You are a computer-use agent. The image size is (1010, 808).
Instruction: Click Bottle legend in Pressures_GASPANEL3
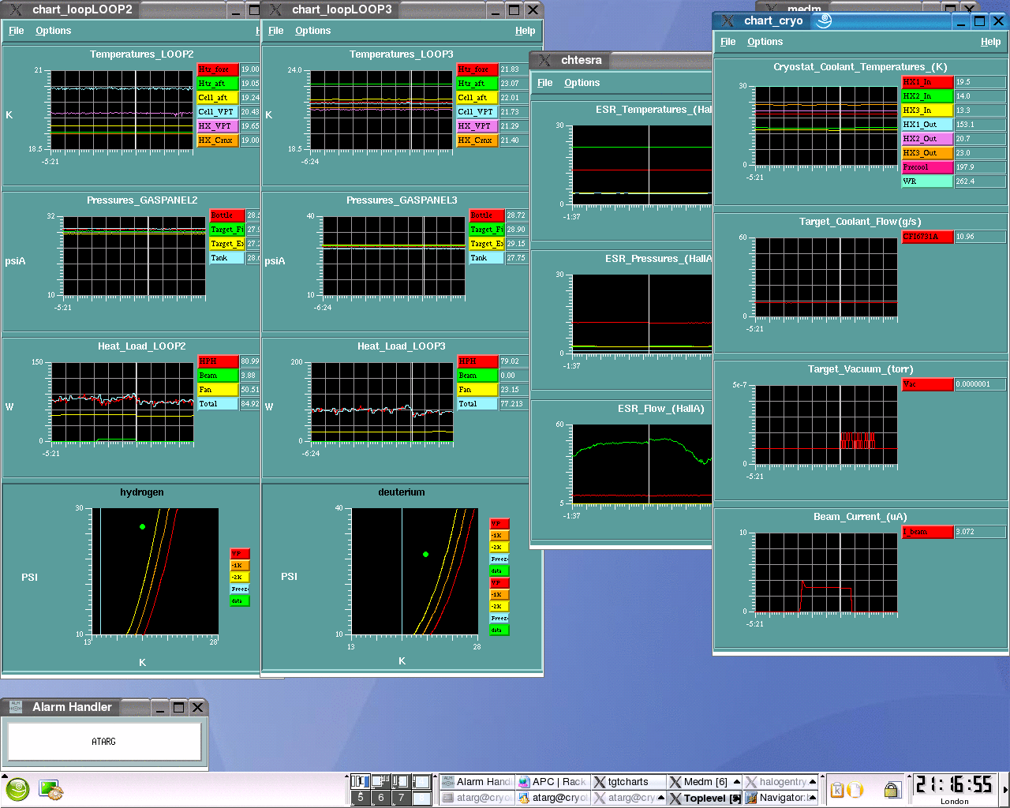(x=486, y=215)
